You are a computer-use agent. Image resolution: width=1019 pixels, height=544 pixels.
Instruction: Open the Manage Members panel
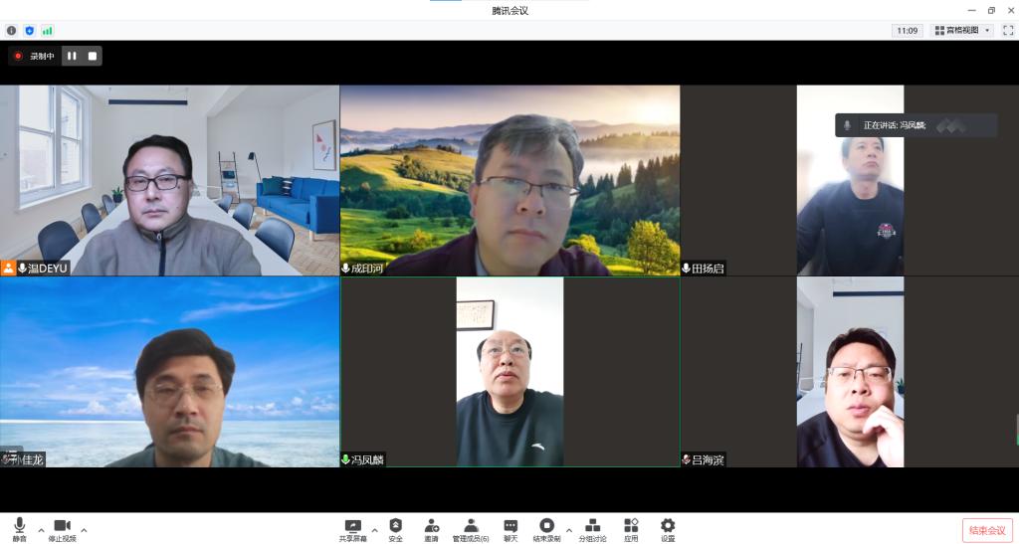click(471, 528)
